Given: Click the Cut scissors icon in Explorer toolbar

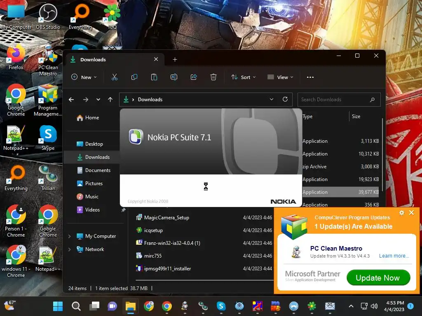Looking at the screenshot, I should tap(115, 77).
